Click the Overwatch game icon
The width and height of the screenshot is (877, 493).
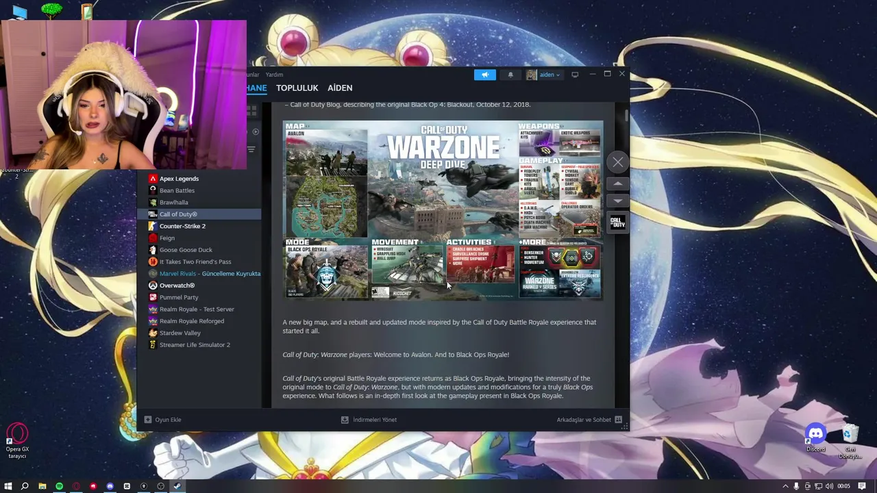click(153, 286)
